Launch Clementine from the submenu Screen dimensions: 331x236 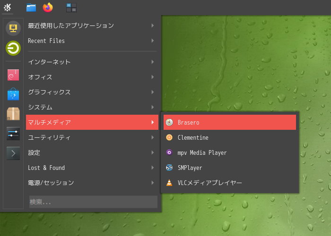point(230,137)
